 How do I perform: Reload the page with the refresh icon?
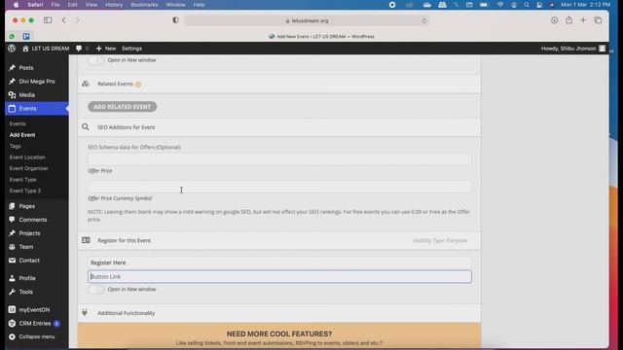(424, 20)
